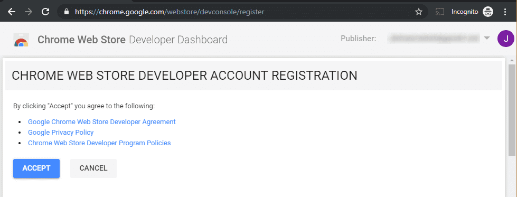Screen dimensions: 517x197
Task: Click the address bar URL
Action: tap(170, 12)
